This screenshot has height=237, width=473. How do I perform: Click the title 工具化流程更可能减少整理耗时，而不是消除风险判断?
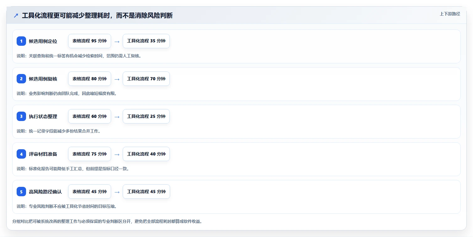97,16
